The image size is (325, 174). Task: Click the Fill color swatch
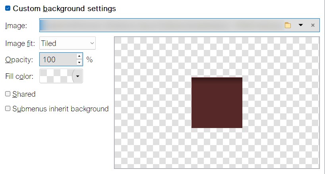56,76
